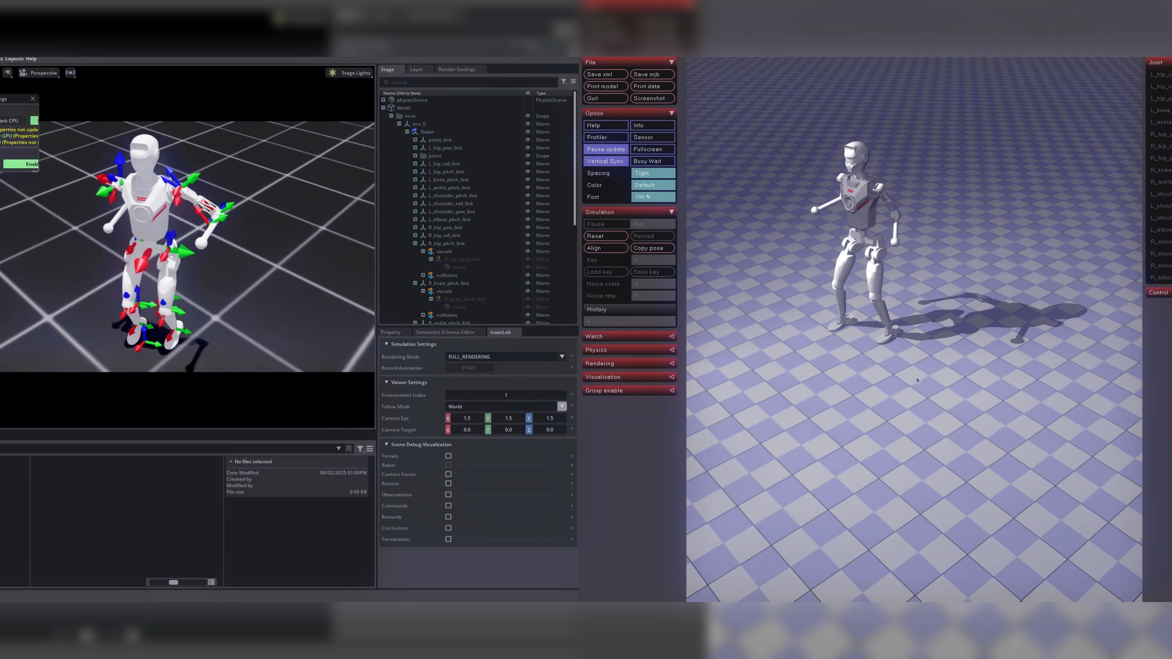
Task: Collapse the Robot tree node
Action: pyautogui.click(x=407, y=132)
